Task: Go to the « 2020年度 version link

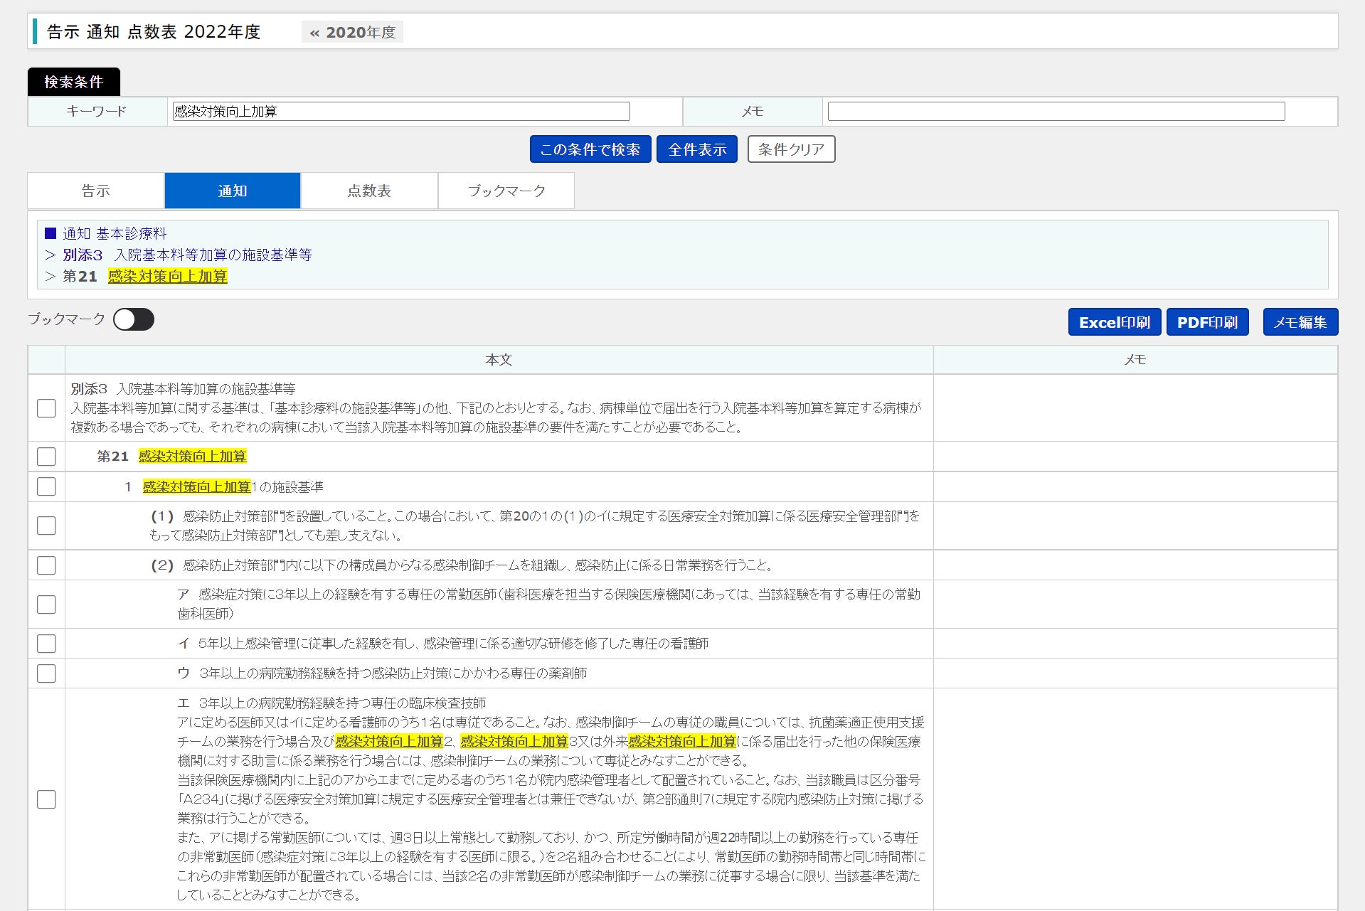Action: coord(353,32)
